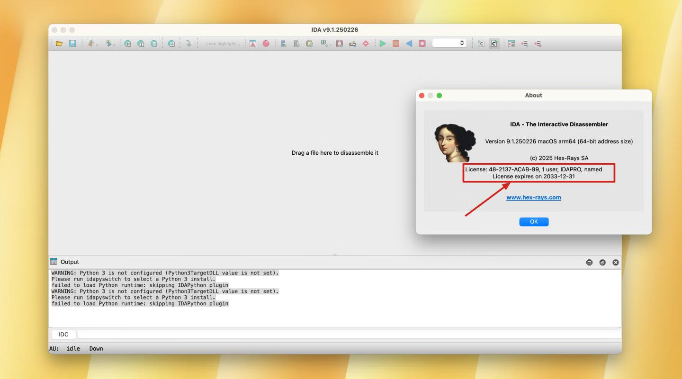Click the green curved down arrow icon
This screenshot has height=379, width=682.
(188, 44)
